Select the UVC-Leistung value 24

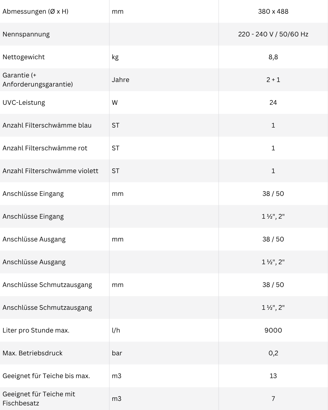click(273, 103)
